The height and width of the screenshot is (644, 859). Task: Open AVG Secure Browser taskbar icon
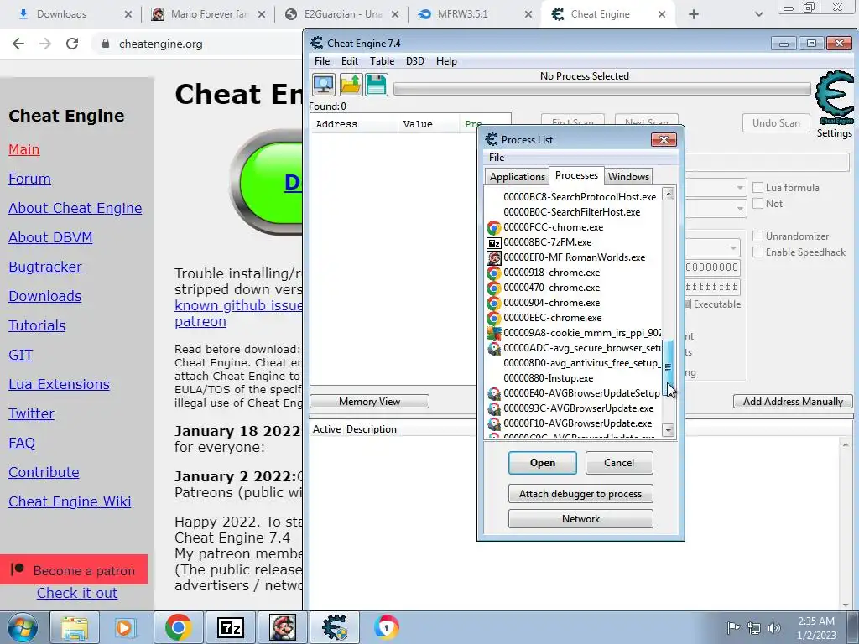click(x=386, y=627)
